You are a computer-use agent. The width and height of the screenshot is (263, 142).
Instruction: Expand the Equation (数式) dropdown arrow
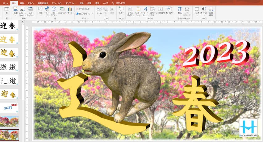coord(180,15)
